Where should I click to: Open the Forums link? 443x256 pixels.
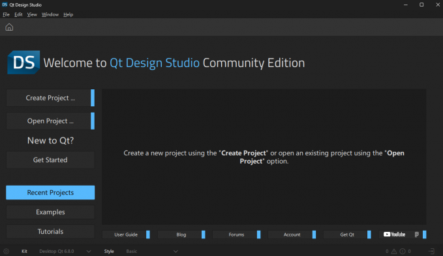point(236,235)
